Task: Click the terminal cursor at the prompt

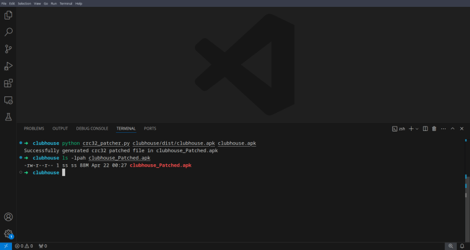Action: (x=63, y=172)
